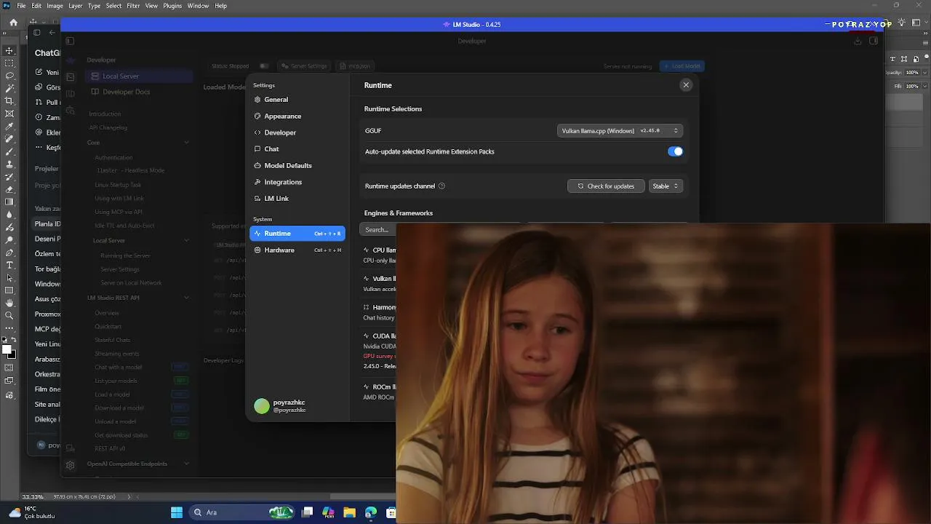
Task: Toggle the server Status switch
Action: (264, 66)
